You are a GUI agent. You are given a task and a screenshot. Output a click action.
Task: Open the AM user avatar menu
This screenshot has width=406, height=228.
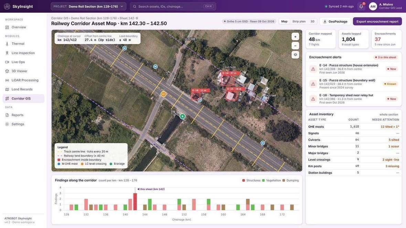click(373, 7)
